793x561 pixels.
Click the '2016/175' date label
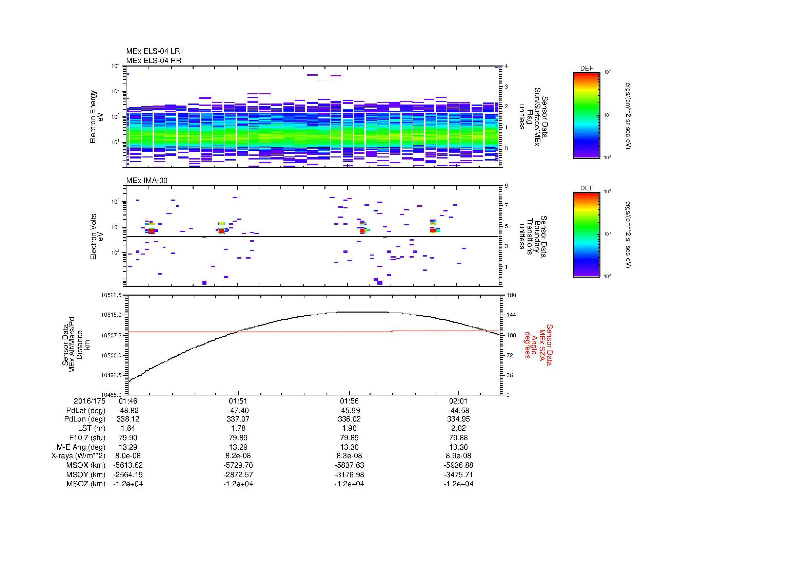pos(90,401)
